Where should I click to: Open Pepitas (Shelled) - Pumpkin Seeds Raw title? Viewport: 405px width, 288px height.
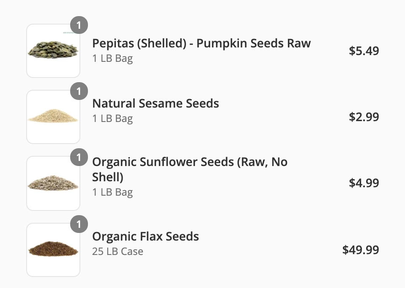coord(201,43)
